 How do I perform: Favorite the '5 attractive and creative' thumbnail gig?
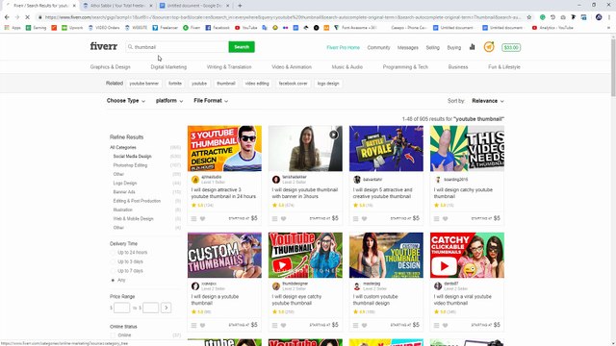coord(365,218)
